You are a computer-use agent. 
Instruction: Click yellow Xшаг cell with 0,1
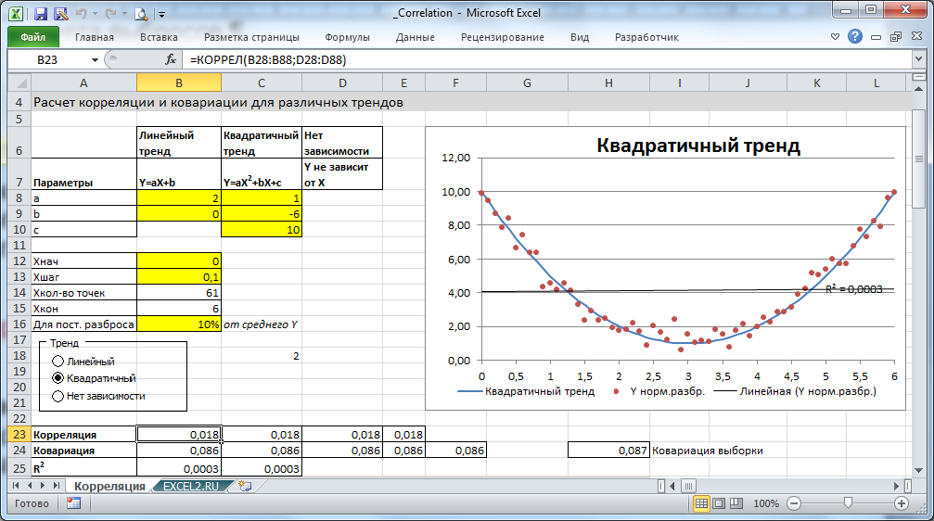179,277
